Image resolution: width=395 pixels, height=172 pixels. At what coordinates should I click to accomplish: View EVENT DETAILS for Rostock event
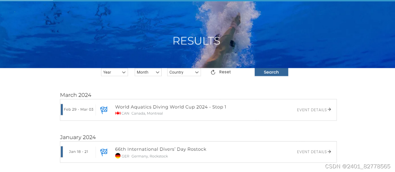312,152
